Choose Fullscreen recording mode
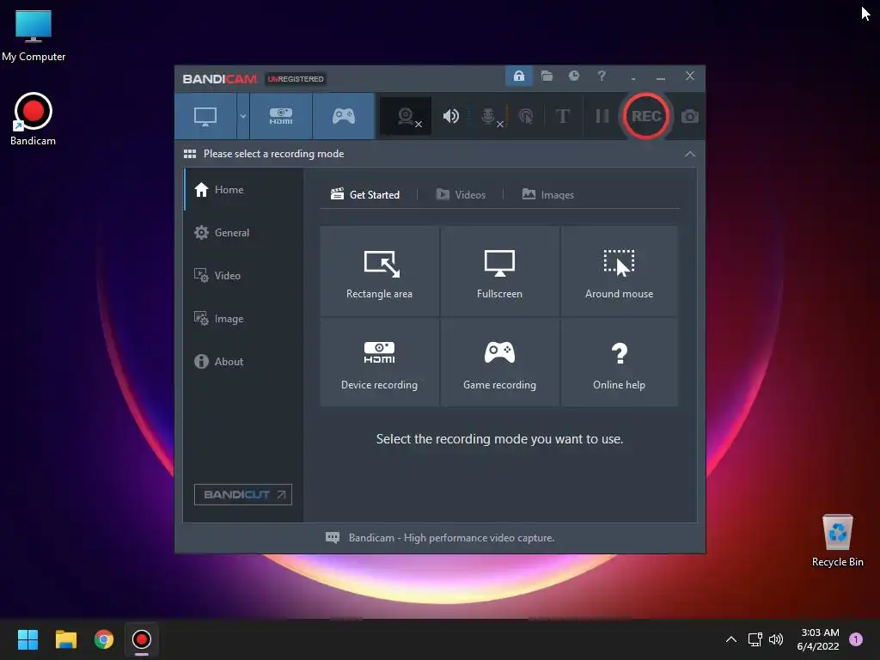Viewport: 880px width, 660px height. pyautogui.click(x=499, y=271)
